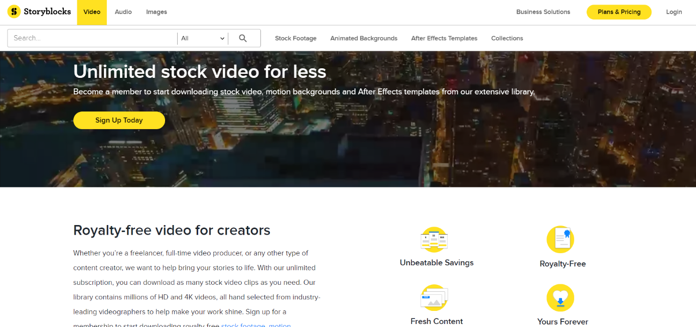Click the Fresh Content icon
The width and height of the screenshot is (696, 327).
pyautogui.click(x=434, y=298)
